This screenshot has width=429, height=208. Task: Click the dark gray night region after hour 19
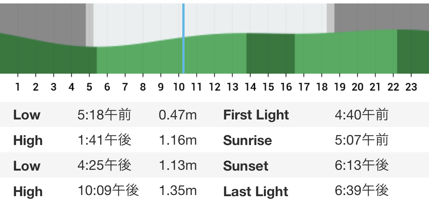[x=382, y=16]
